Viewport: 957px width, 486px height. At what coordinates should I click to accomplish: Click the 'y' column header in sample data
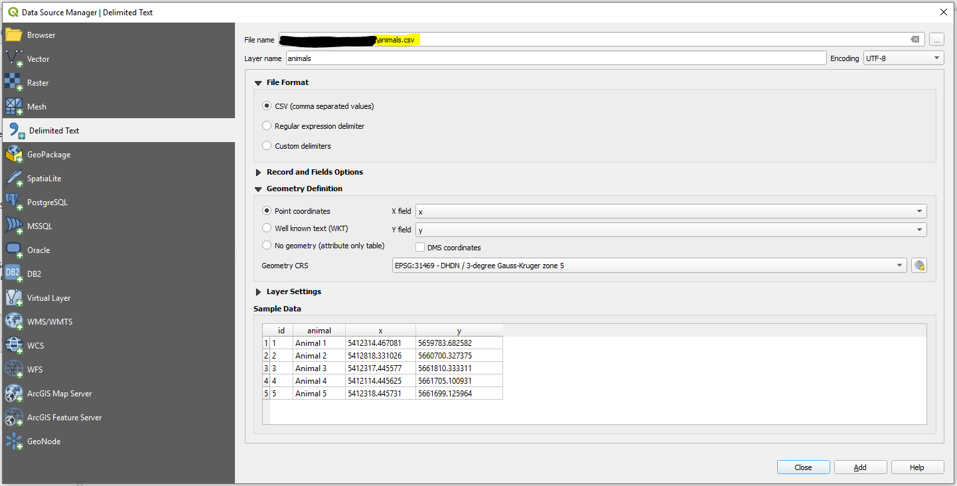pos(459,331)
